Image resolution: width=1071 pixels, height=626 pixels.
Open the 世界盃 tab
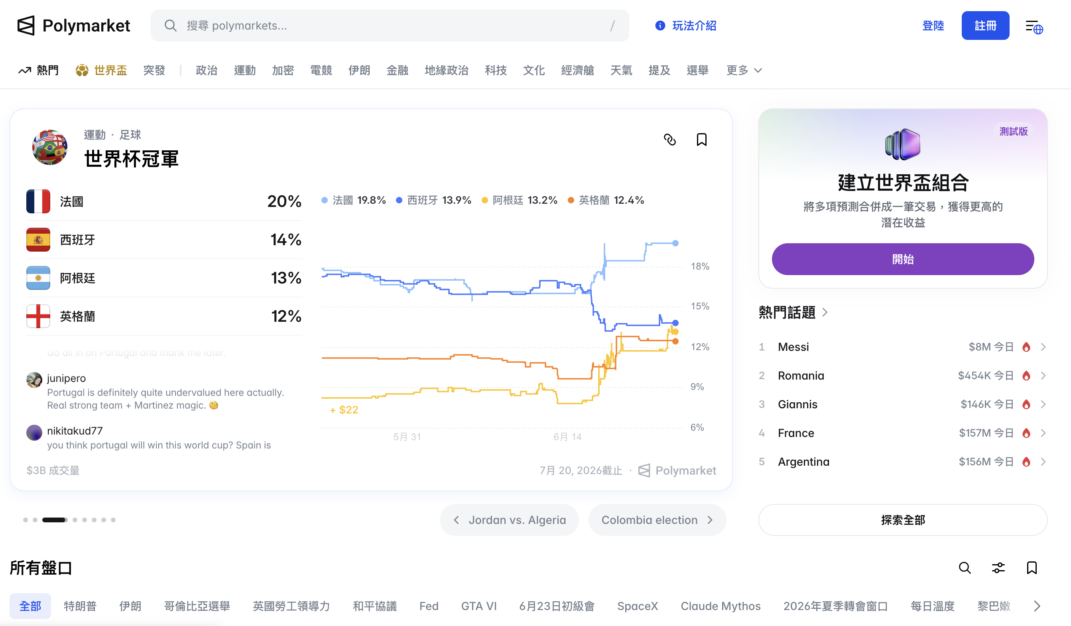point(102,70)
